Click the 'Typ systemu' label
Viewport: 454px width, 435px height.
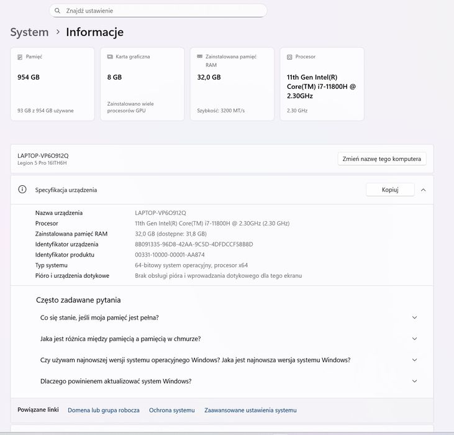point(52,265)
